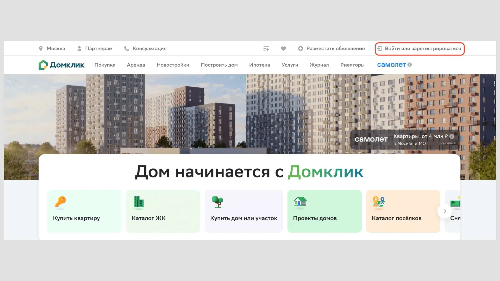The width and height of the screenshot is (500, 281).
Task: Open the Купить квартиру card
Action: [x=84, y=211]
